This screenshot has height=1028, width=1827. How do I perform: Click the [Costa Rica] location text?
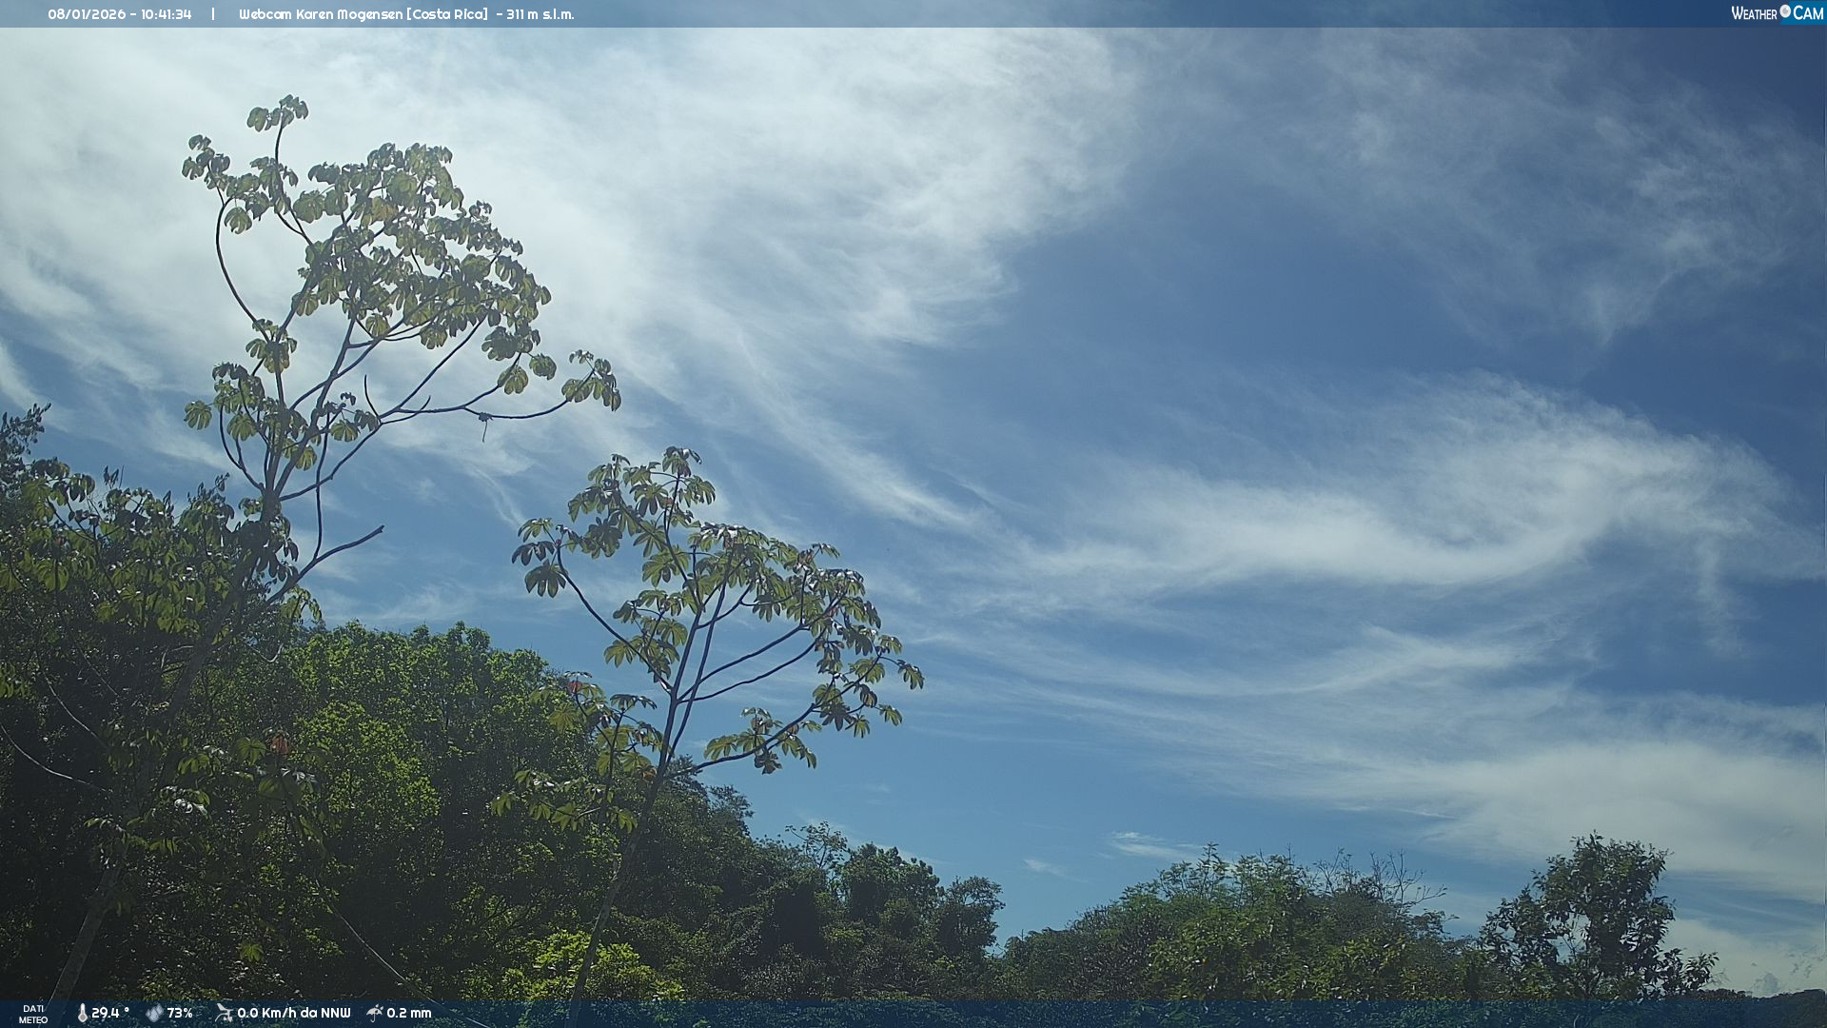point(449,14)
